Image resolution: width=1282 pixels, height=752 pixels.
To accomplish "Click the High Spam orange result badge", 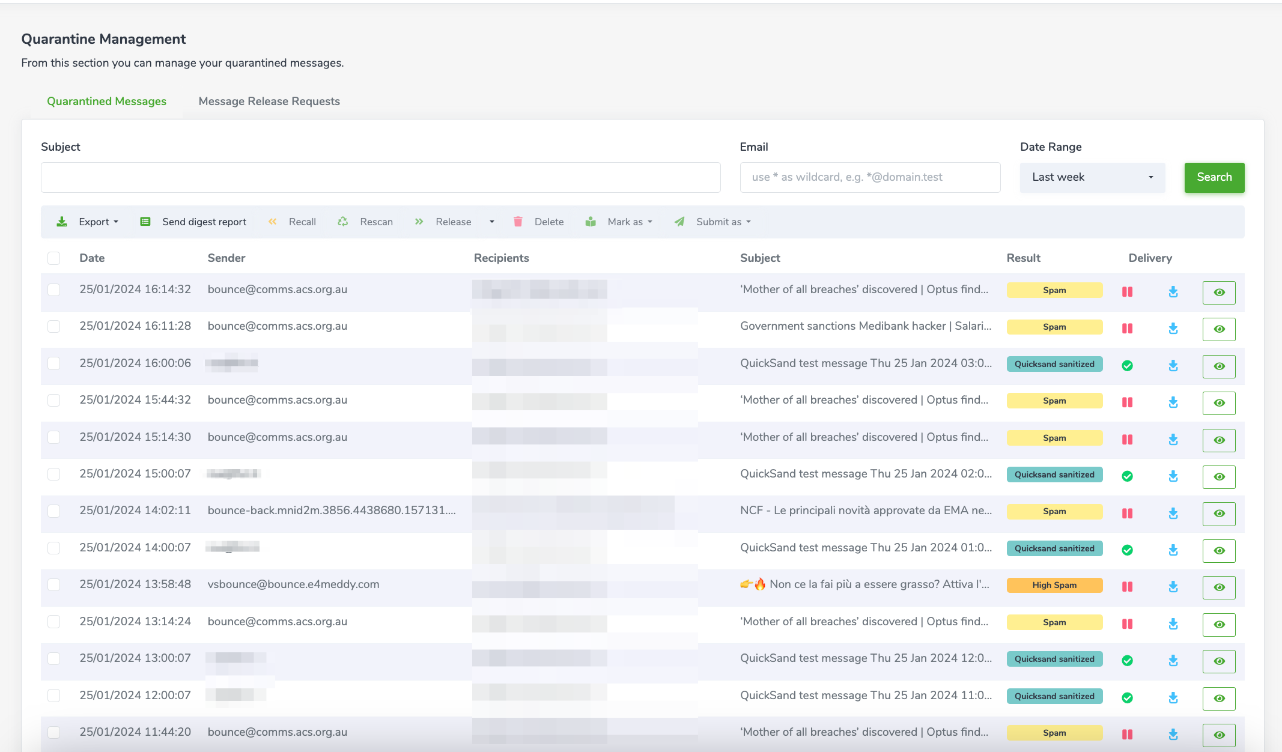I will tap(1054, 585).
